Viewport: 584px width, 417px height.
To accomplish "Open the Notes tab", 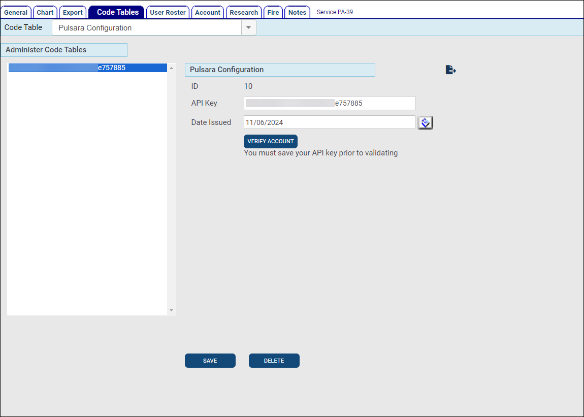I will tap(297, 12).
